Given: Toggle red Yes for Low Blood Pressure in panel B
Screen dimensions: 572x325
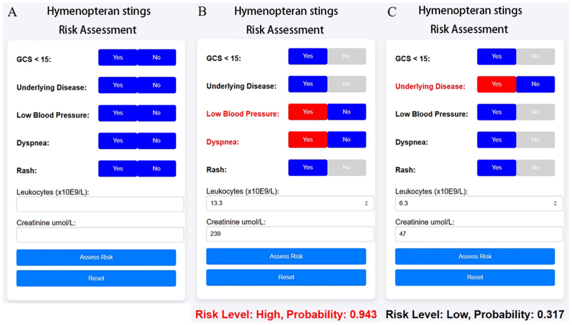Looking at the screenshot, I should [308, 112].
